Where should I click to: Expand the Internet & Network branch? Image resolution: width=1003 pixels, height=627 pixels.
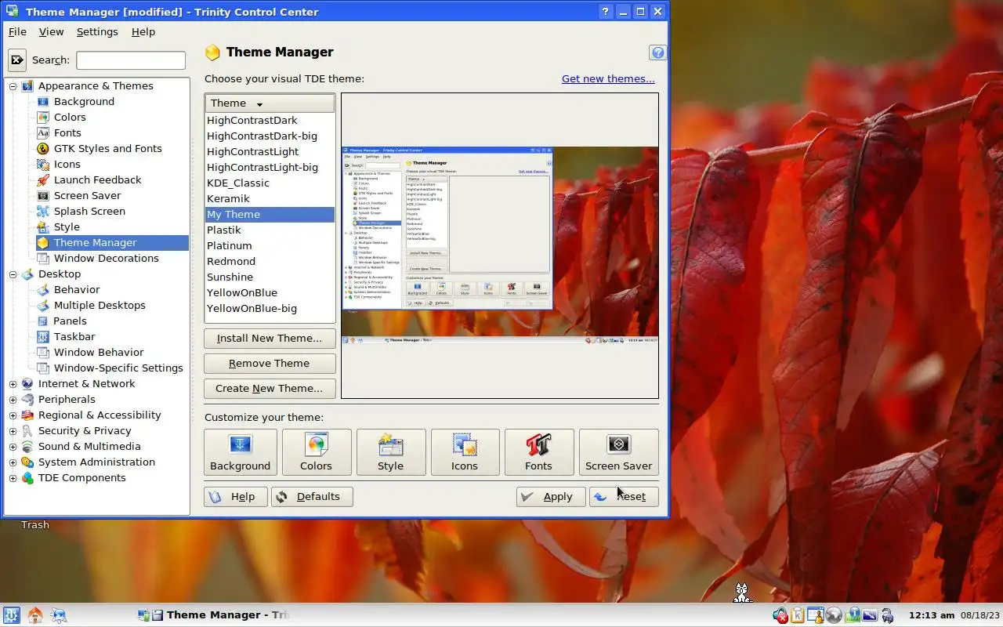pos(13,384)
